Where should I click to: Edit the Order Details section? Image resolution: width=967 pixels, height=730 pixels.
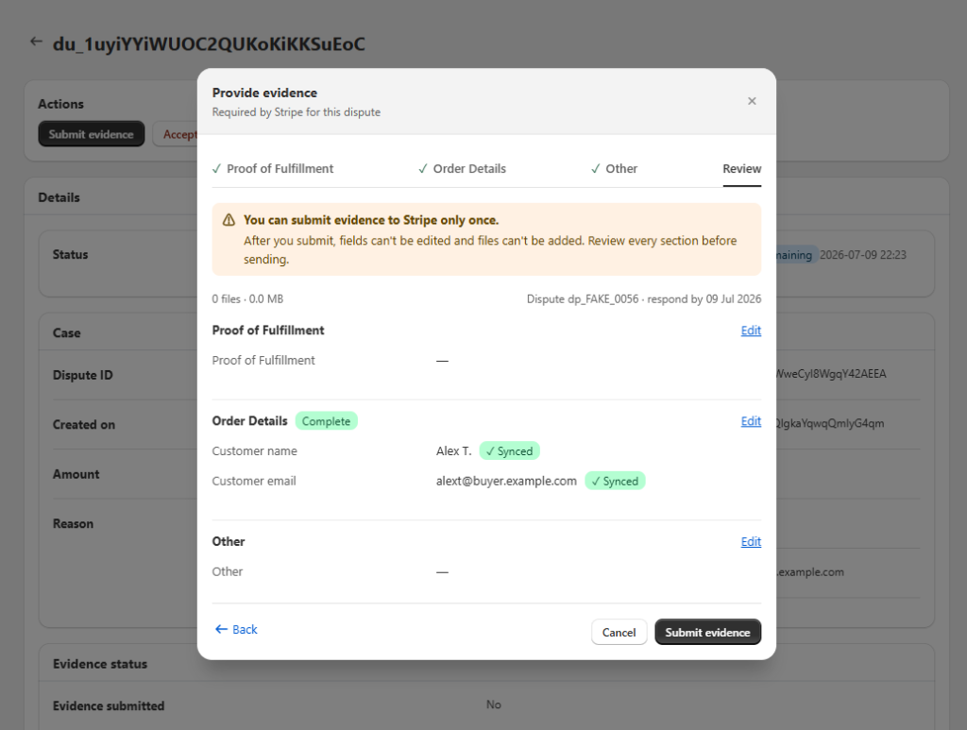[751, 421]
